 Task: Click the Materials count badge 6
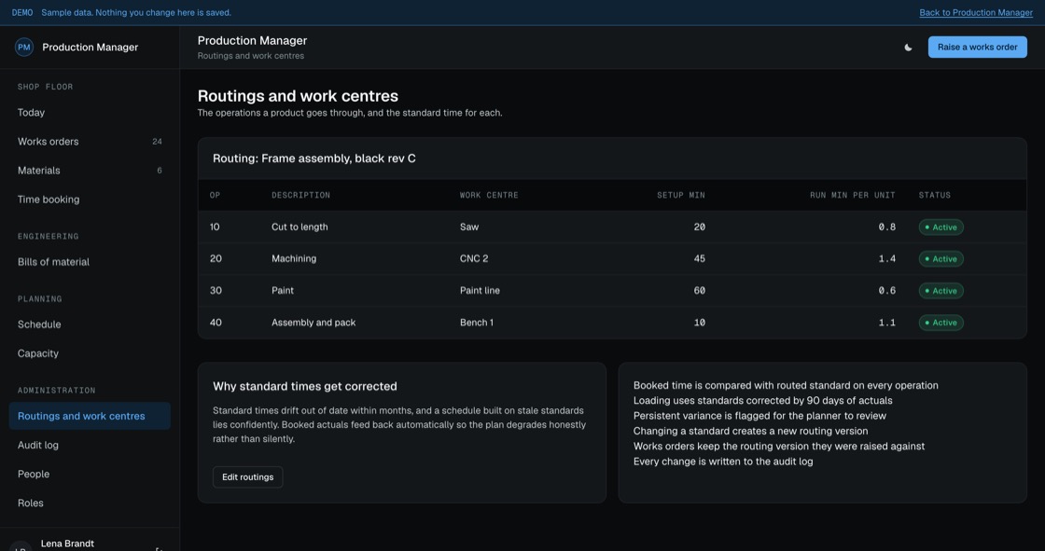160,171
